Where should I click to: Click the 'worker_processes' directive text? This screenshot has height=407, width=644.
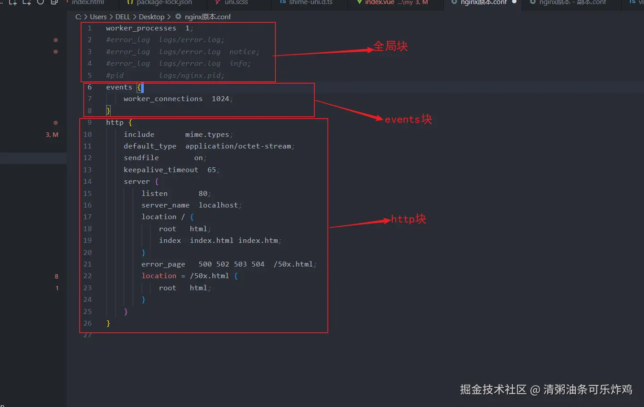[x=141, y=28]
